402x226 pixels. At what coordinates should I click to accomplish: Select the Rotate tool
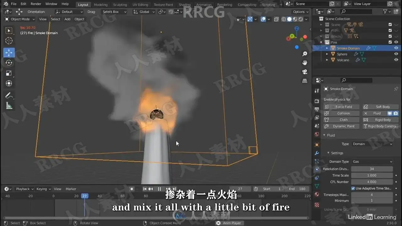pyautogui.click(x=9, y=63)
